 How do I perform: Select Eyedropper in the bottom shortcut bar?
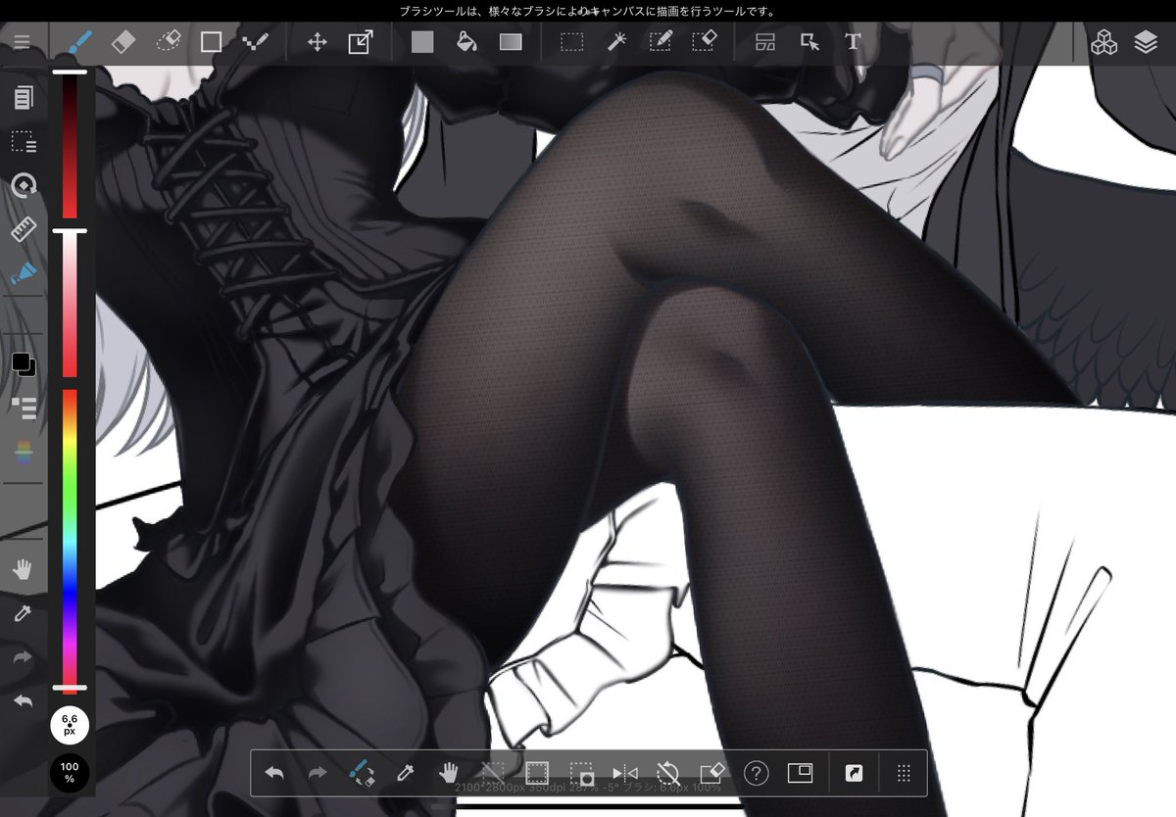[405, 773]
